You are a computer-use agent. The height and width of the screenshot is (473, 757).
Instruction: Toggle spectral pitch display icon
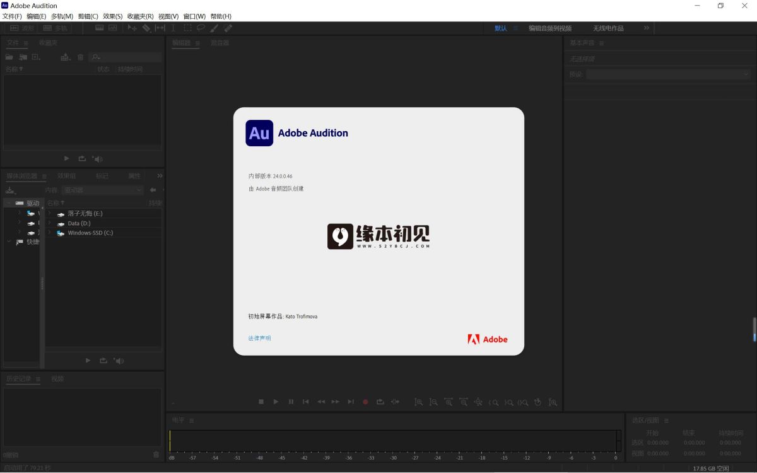click(112, 28)
